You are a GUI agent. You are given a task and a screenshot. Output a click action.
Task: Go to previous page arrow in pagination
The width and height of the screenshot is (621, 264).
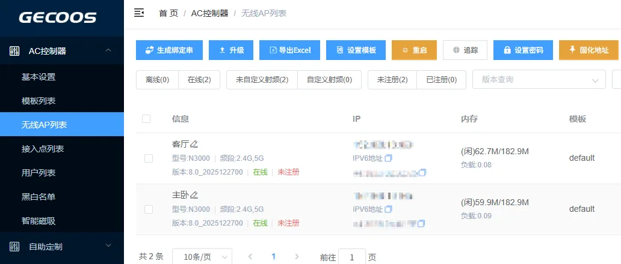[250, 256]
